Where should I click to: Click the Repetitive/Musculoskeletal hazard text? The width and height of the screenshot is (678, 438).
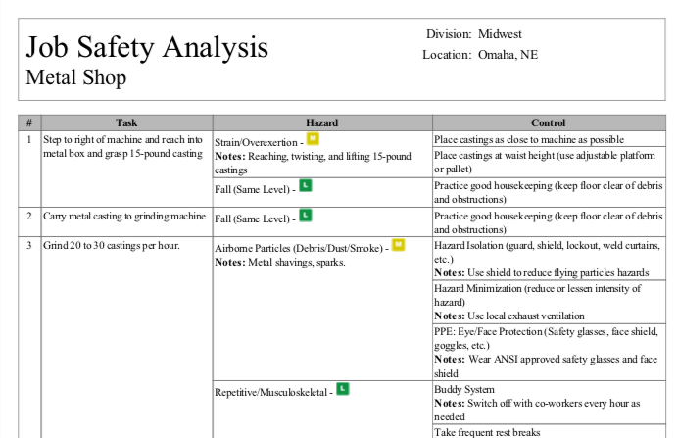(270, 392)
